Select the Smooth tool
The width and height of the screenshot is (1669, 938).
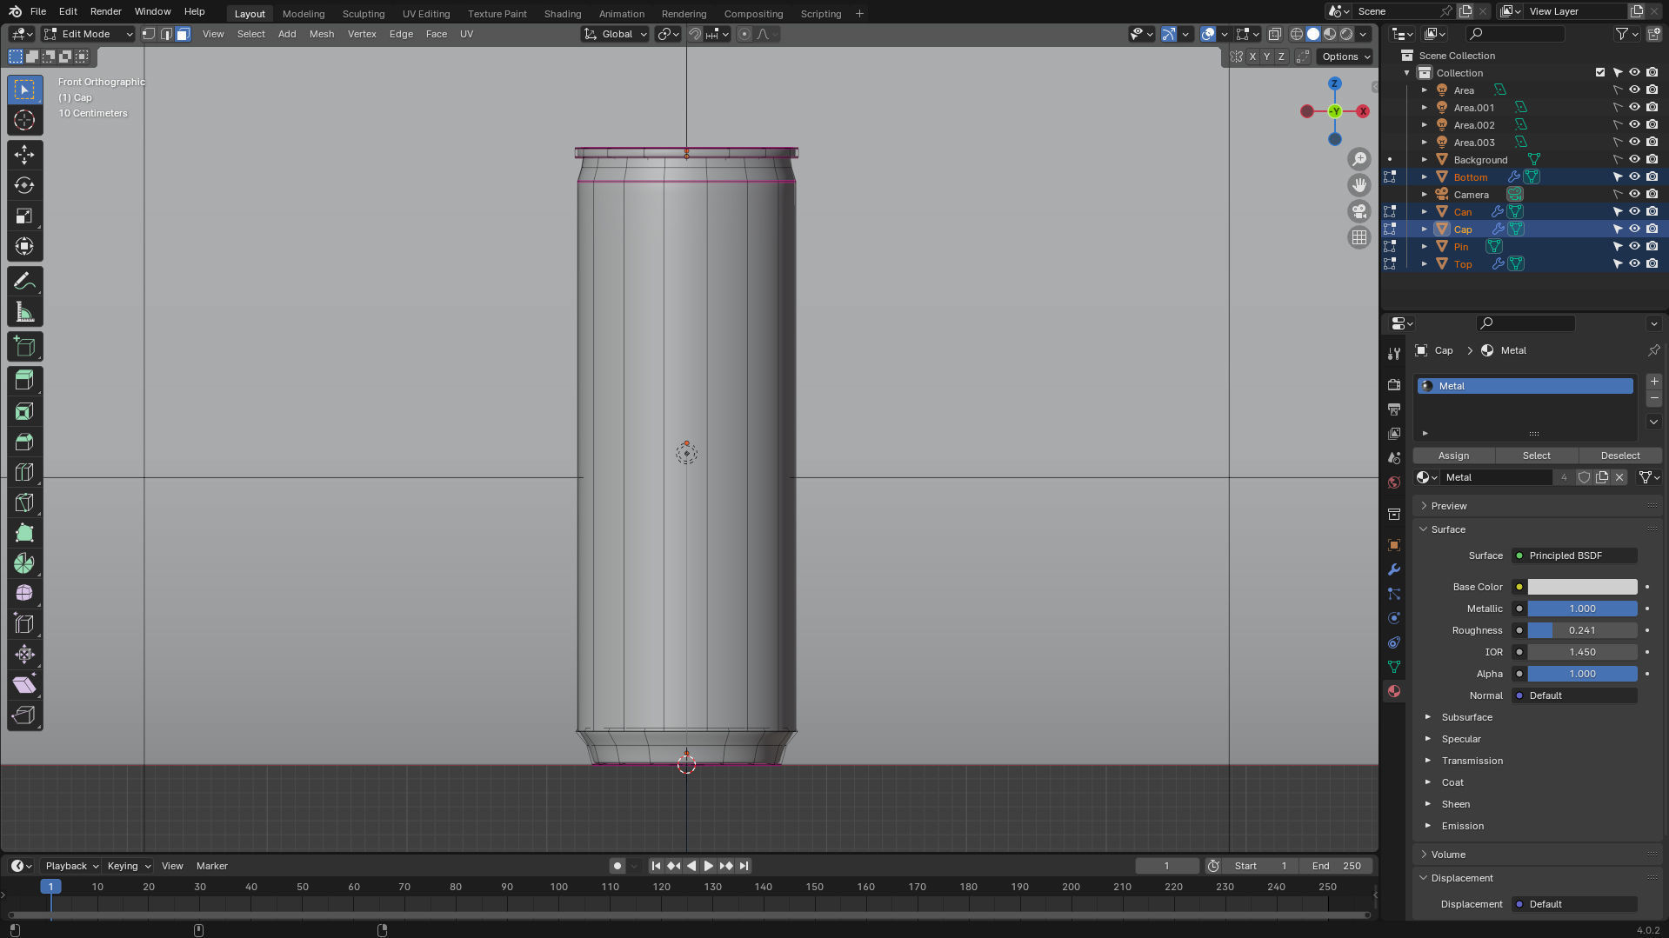click(24, 593)
